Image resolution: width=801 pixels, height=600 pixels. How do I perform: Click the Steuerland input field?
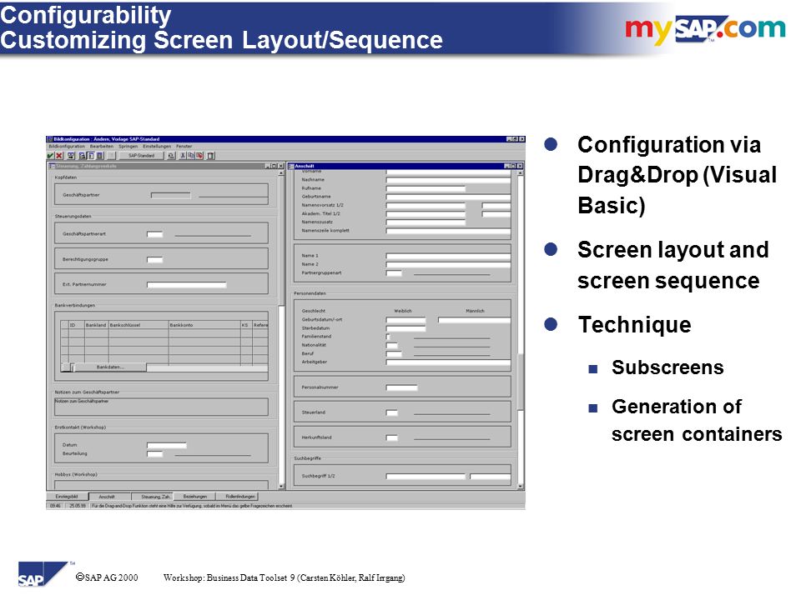tap(392, 412)
